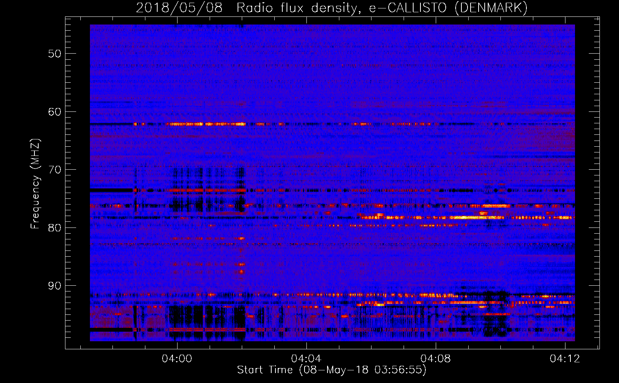Click the "Frequency (MHZ)" y-axis label

coord(35,184)
